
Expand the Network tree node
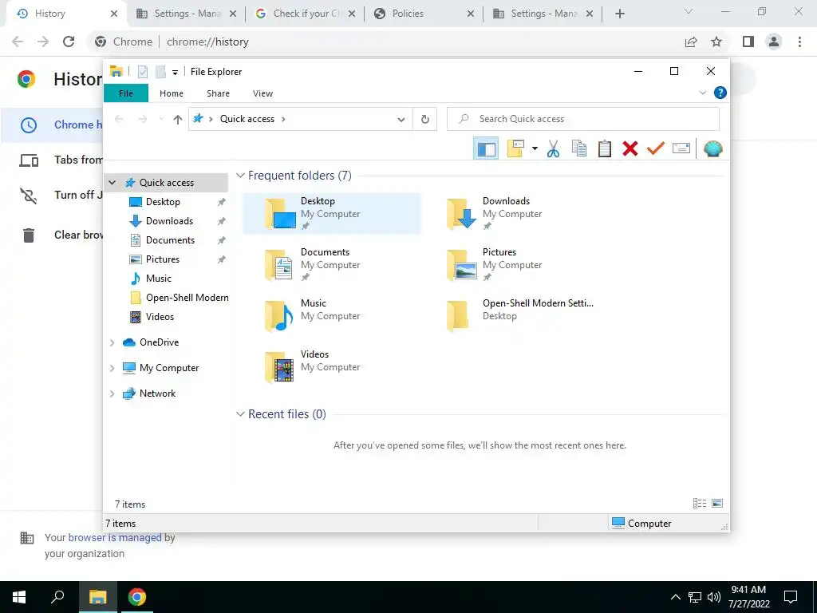tap(112, 394)
